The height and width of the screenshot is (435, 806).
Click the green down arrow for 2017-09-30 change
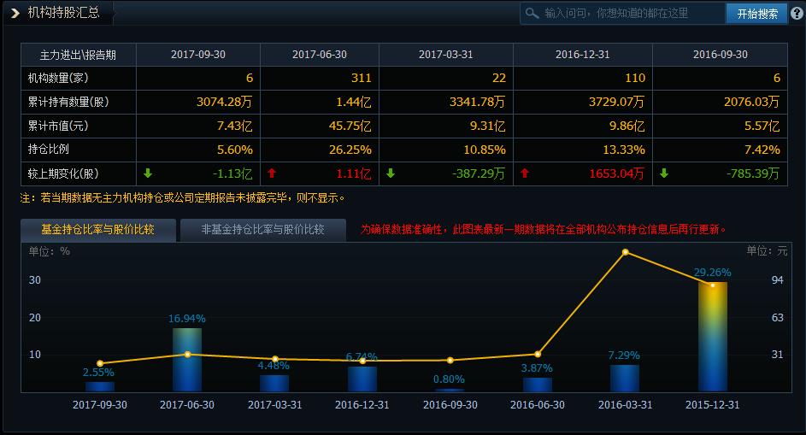point(148,173)
